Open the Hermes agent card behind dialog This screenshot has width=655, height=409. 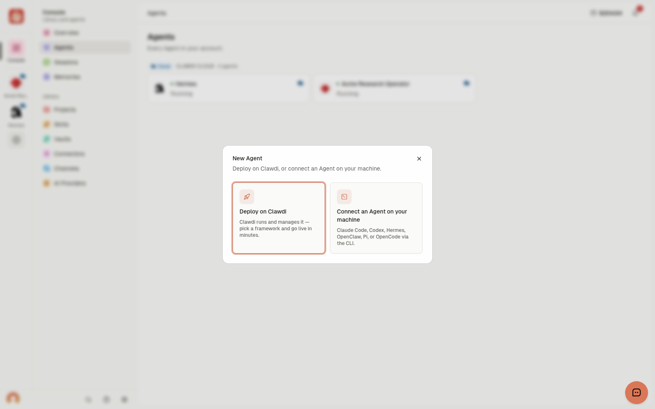(x=229, y=88)
